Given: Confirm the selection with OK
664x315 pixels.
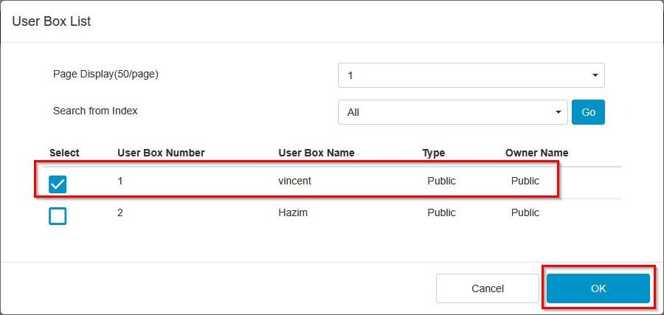Looking at the screenshot, I should [598, 288].
